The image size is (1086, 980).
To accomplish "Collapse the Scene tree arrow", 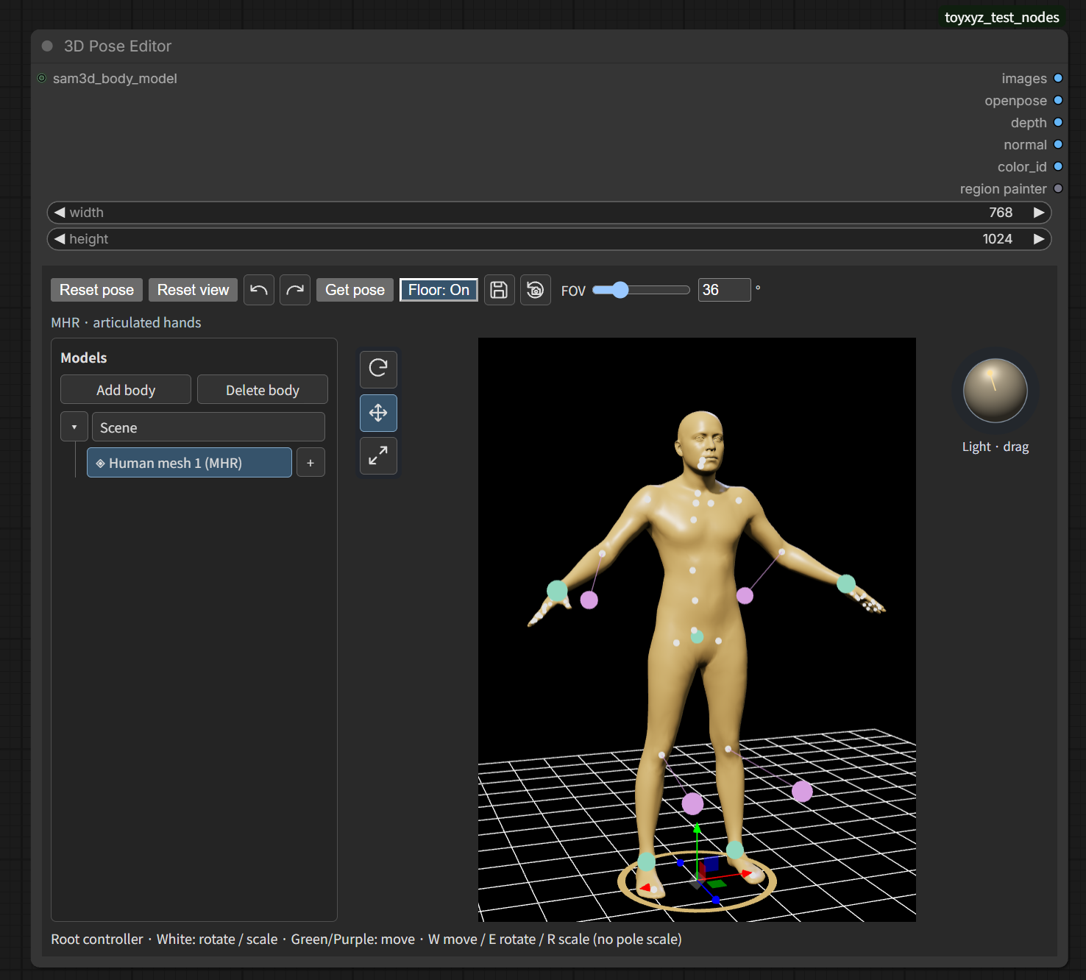I will click(74, 427).
